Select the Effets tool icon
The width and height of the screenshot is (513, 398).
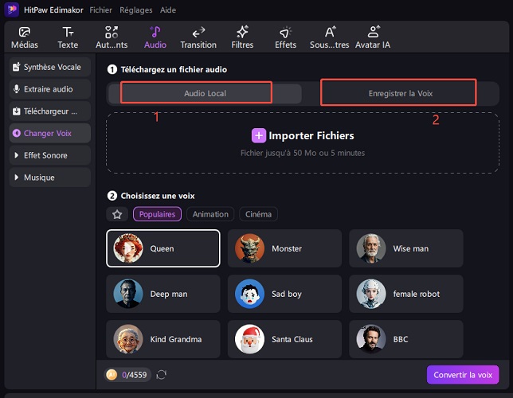285,32
